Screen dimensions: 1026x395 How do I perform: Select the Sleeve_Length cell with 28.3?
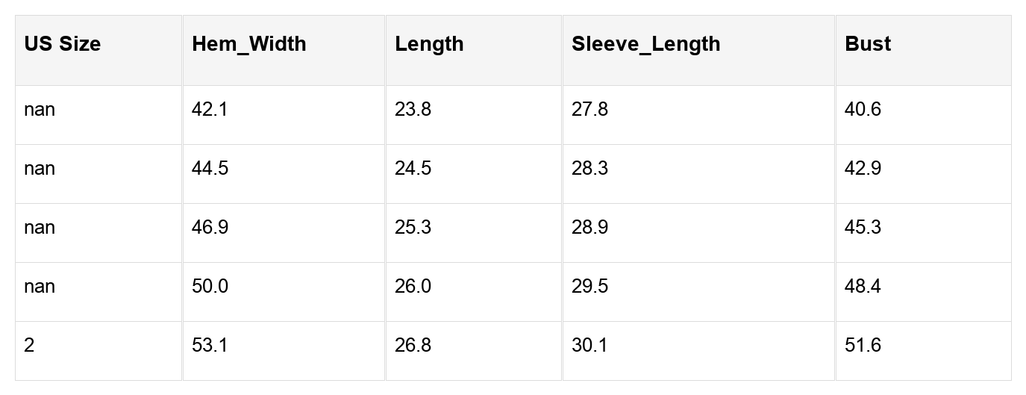(589, 169)
